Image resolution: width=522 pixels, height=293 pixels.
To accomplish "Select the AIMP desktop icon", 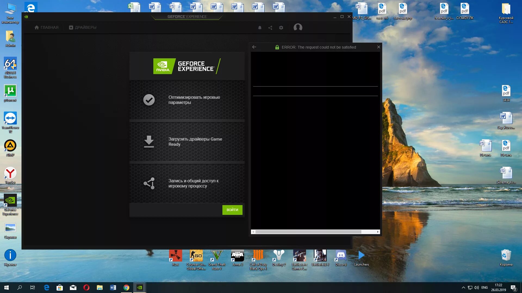I will (x=10, y=148).
